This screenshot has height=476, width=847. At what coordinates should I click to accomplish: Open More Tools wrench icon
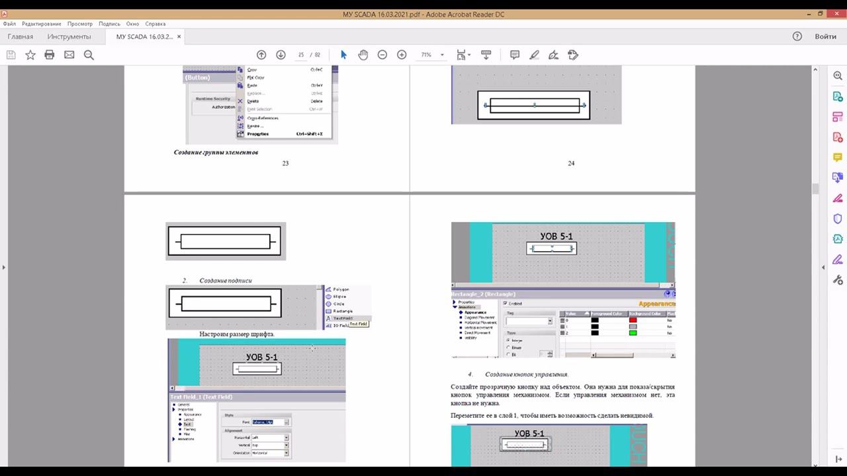point(838,280)
